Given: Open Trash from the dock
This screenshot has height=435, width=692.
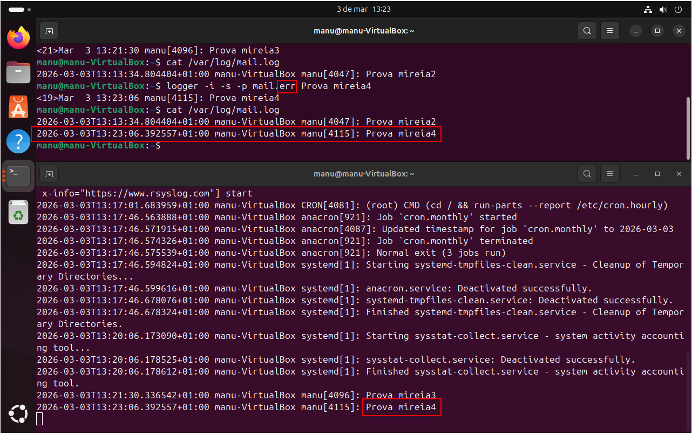Looking at the screenshot, I should click(18, 212).
